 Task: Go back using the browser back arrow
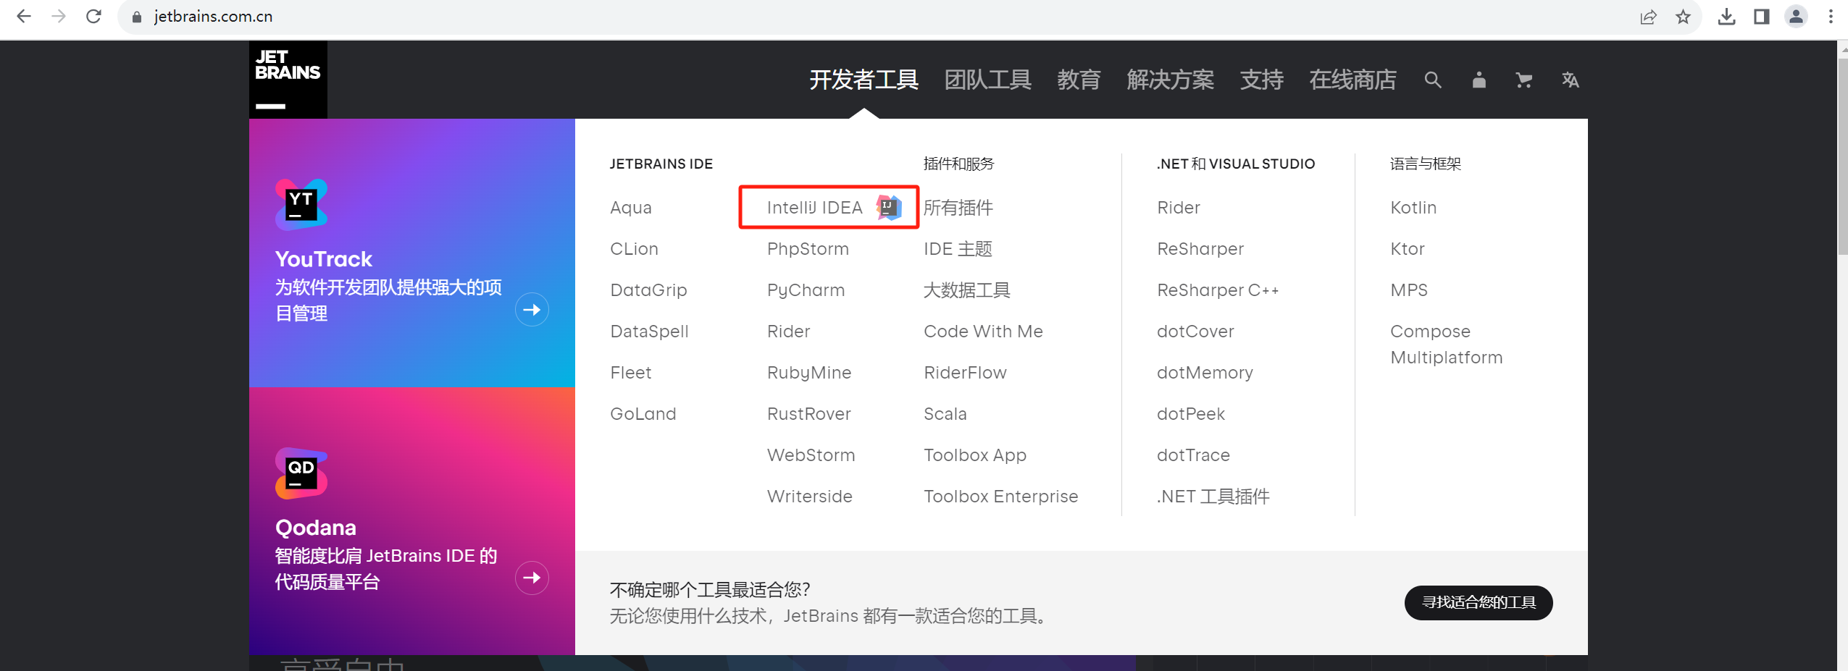pyautogui.click(x=24, y=16)
